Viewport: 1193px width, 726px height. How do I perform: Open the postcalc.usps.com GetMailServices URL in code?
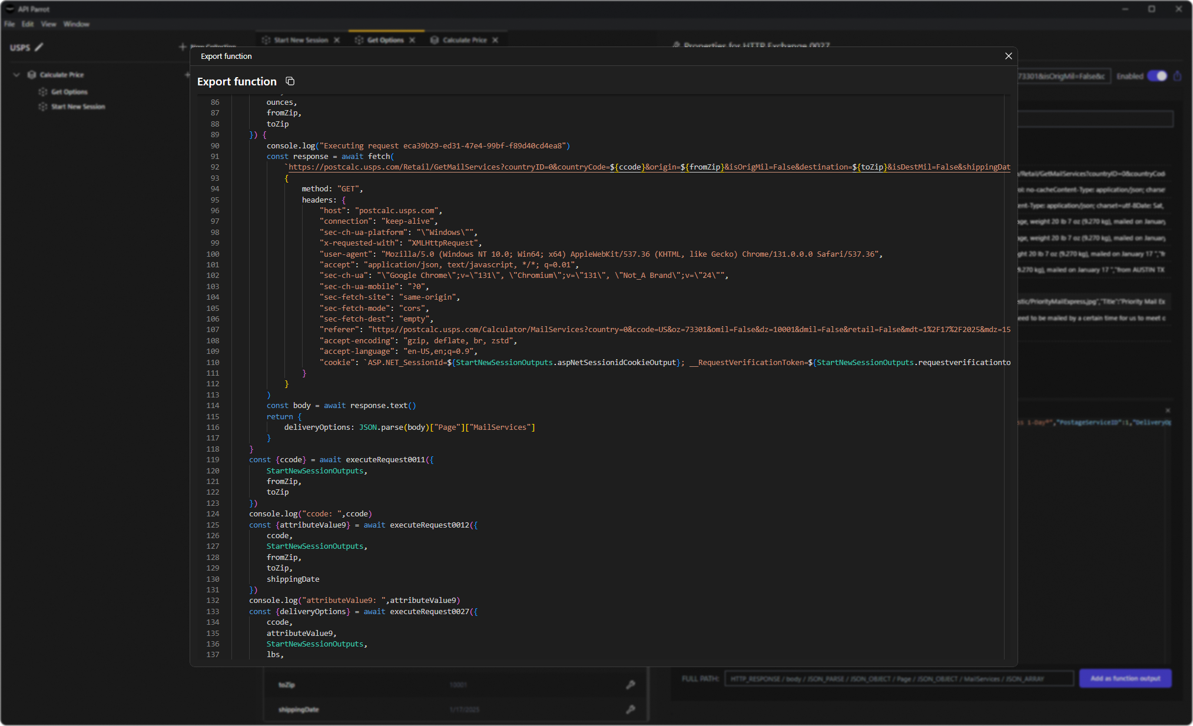(649, 167)
